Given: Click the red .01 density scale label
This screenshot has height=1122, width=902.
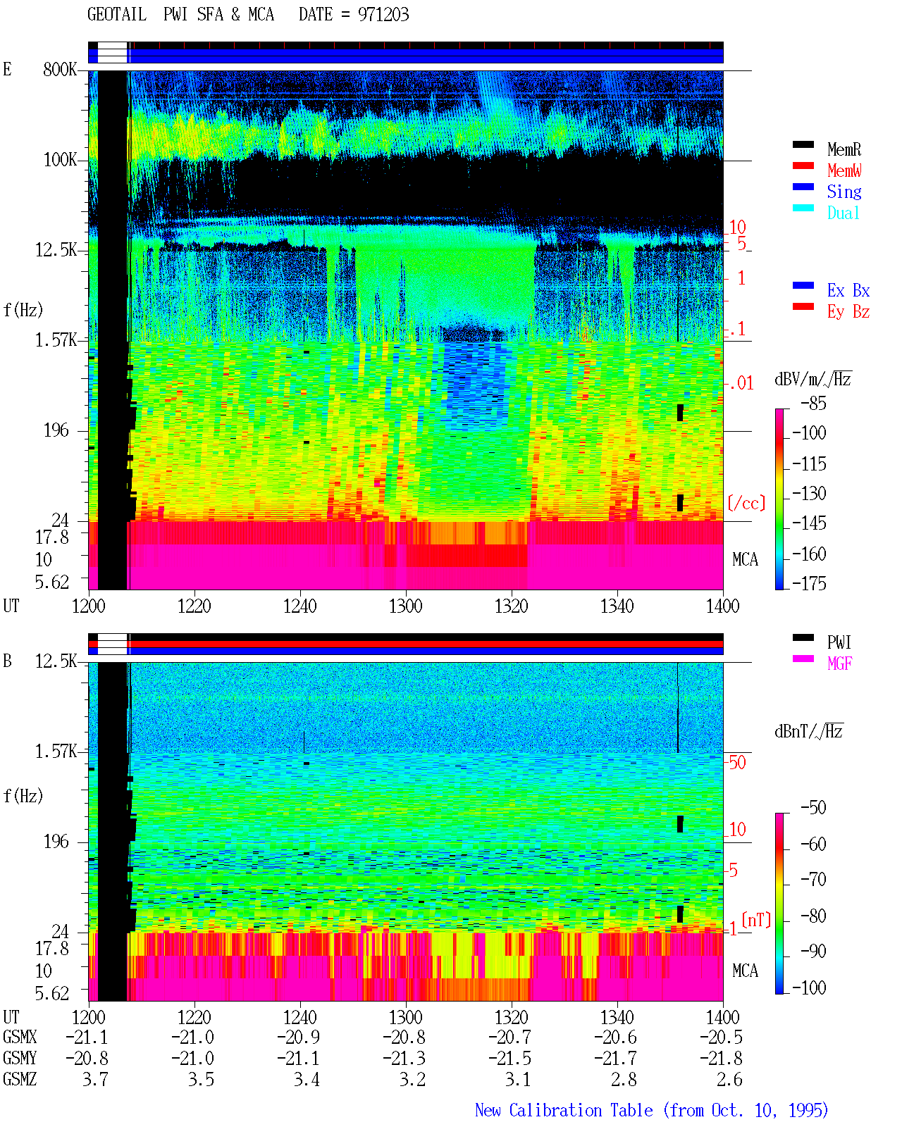Looking at the screenshot, I should [x=741, y=383].
